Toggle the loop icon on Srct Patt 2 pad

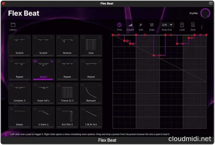click(x=59, y=109)
